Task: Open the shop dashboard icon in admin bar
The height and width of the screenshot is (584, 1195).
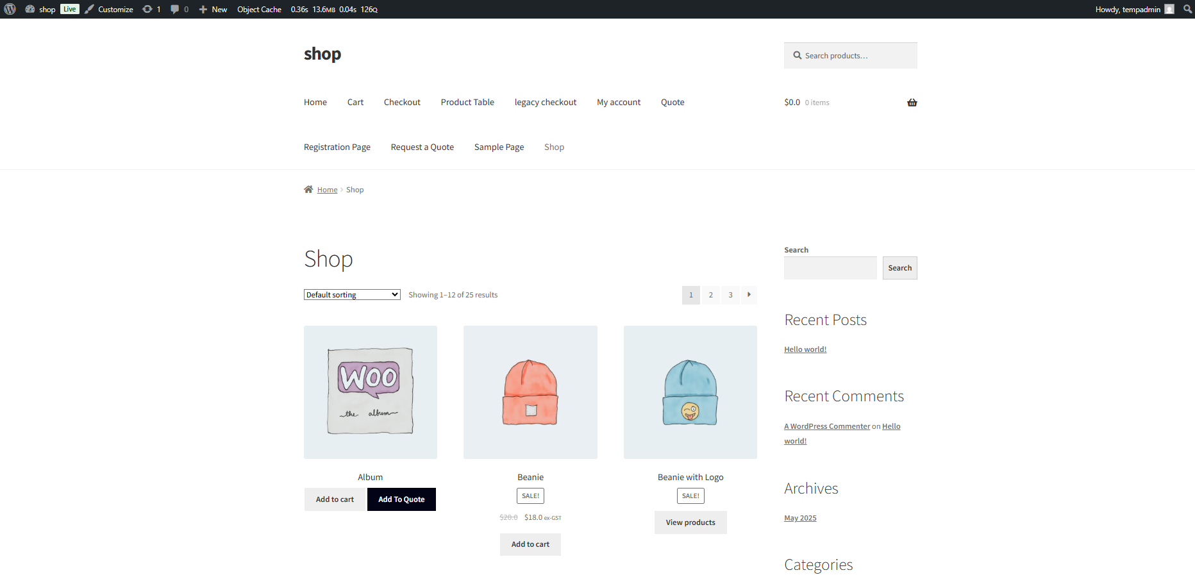Action: tap(30, 9)
